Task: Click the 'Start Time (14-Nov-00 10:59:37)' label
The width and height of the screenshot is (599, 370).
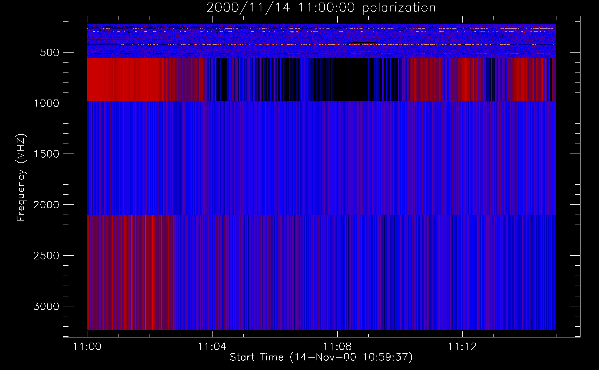Action: pyautogui.click(x=321, y=357)
